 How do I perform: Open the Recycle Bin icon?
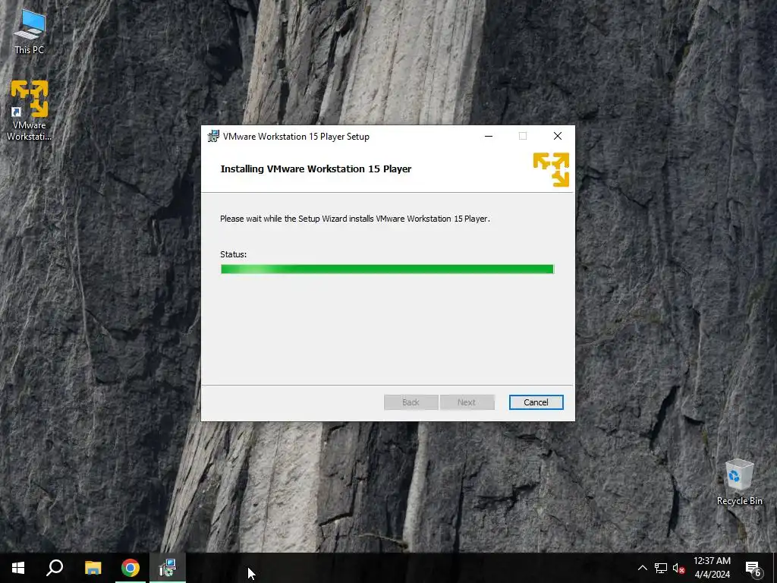[x=739, y=482]
